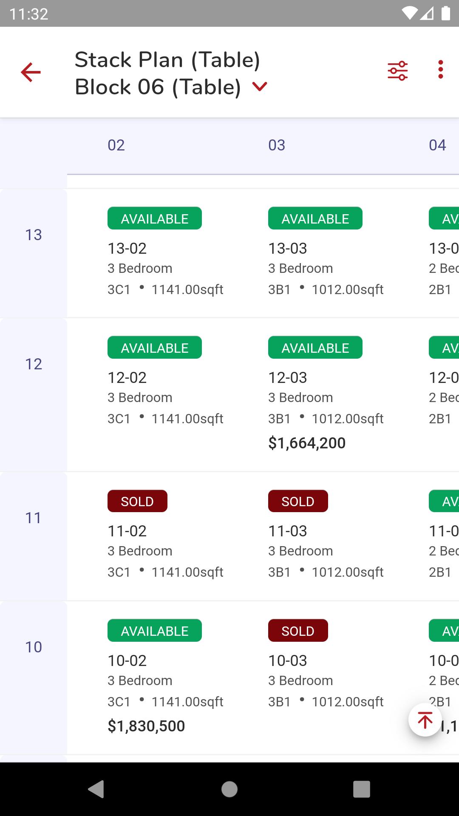This screenshot has height=816, width=459.
Task: Tap the floor 11 row label
Action: [x=34, y=518]
